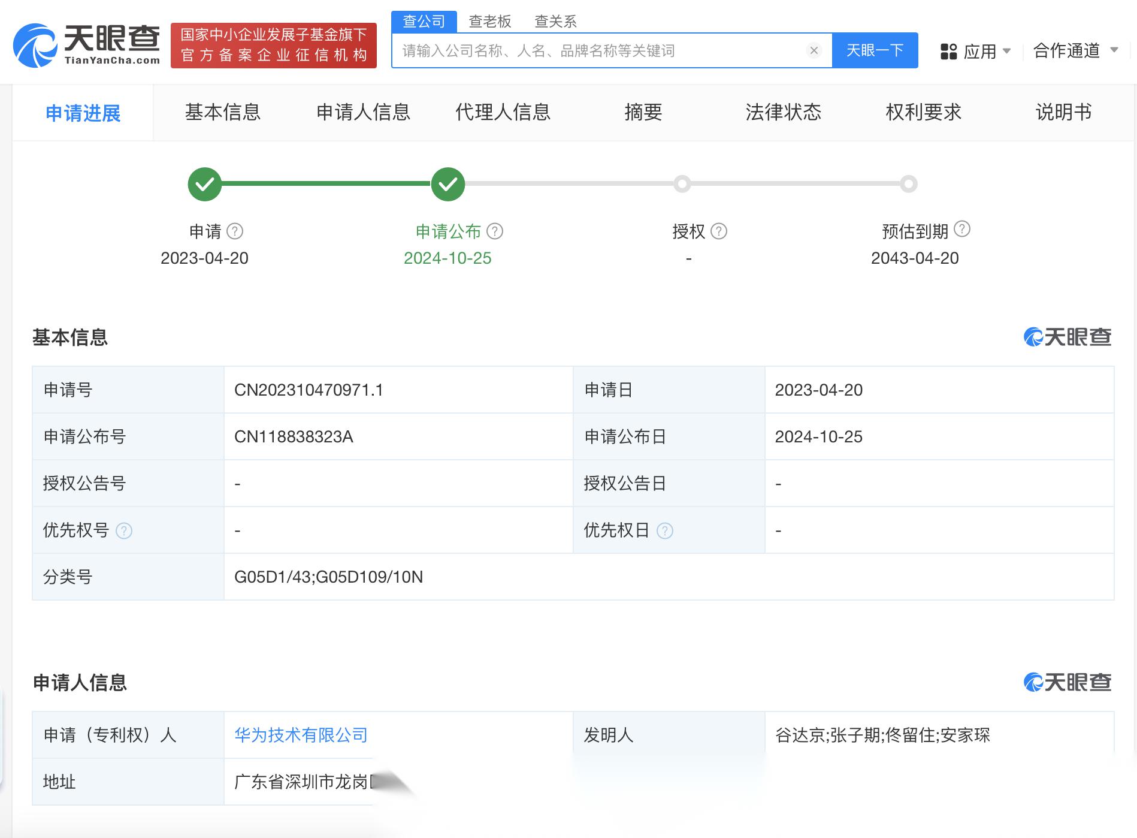Select the inventors 谷达京;张子期;佟留住;安家琛
The width and height of the screenshot is (1137, 838).
[x=883, y=735]
